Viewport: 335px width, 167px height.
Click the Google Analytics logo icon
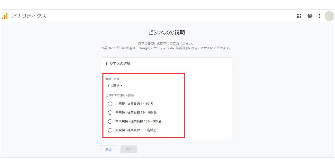pyautogui.click(x=5, y=16)
